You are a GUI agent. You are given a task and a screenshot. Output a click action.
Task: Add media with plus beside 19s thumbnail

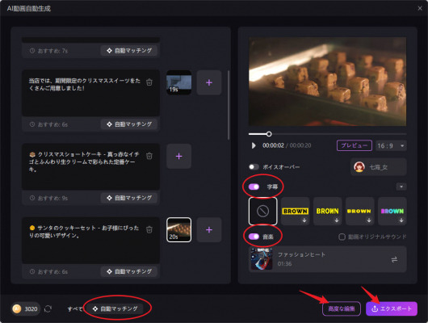point(209,82)
